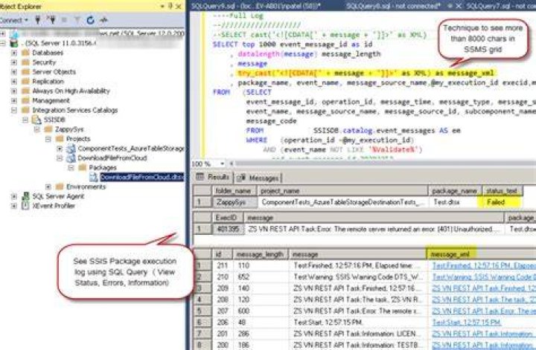Click the Disconnect plug icon in toolbar
Image resolution: width=536 pixels, height=350 pixels.
point(51,20)
